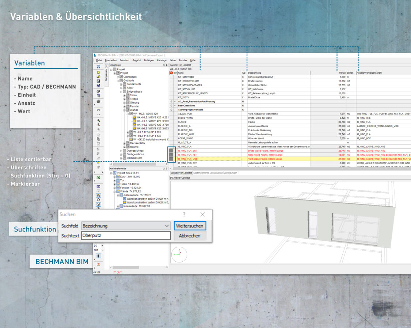Screen dimensions: 411x328
Task: Select the highlighted IB_WND_FLA_VOB row
Action: (290, 159)
